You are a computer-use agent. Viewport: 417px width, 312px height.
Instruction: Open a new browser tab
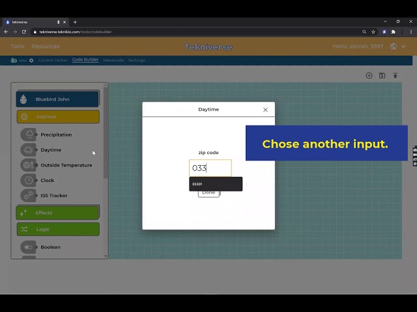pyautogui.click(x=75, y=22)
